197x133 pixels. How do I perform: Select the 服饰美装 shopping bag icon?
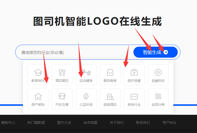click(110, 72)
